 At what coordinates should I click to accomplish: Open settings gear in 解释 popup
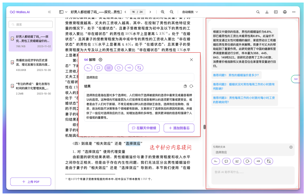(100, 59)
